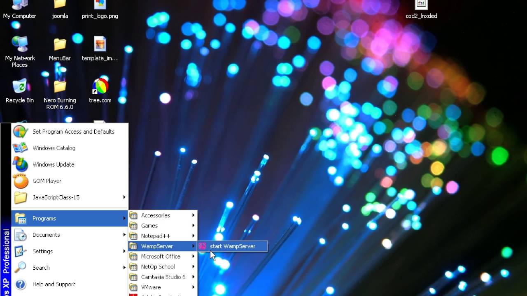This screenshot has width=527, height=296.
Task: Open VMware program group
Action: click(x=163, y=287)
